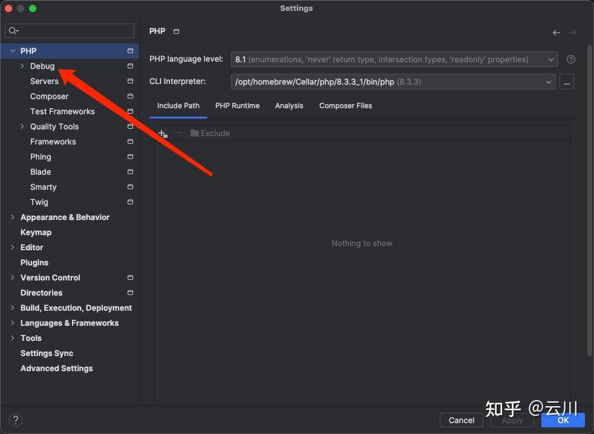Browse CLI interpreters with ellipsis button
Image resolution: width=594 pixels, height=434 pixels.
click(567, 82)
